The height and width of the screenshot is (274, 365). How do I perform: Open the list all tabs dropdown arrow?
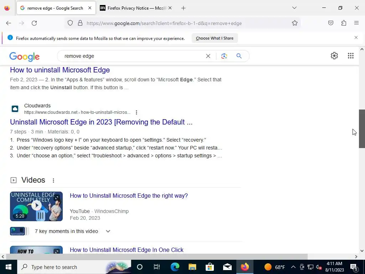pos(294,8)
